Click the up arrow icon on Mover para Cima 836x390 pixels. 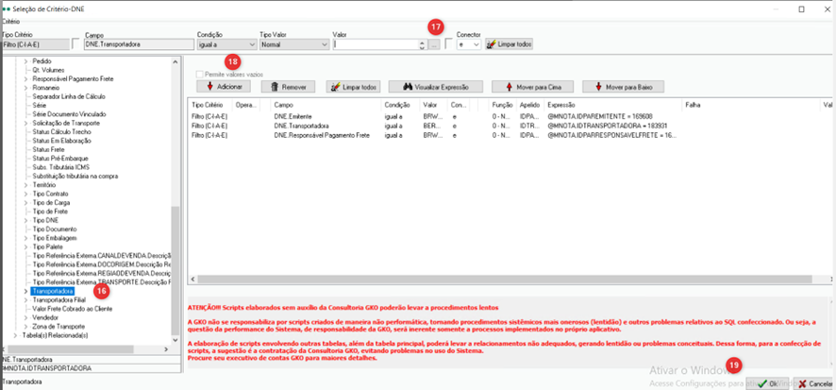click(509, 87)
